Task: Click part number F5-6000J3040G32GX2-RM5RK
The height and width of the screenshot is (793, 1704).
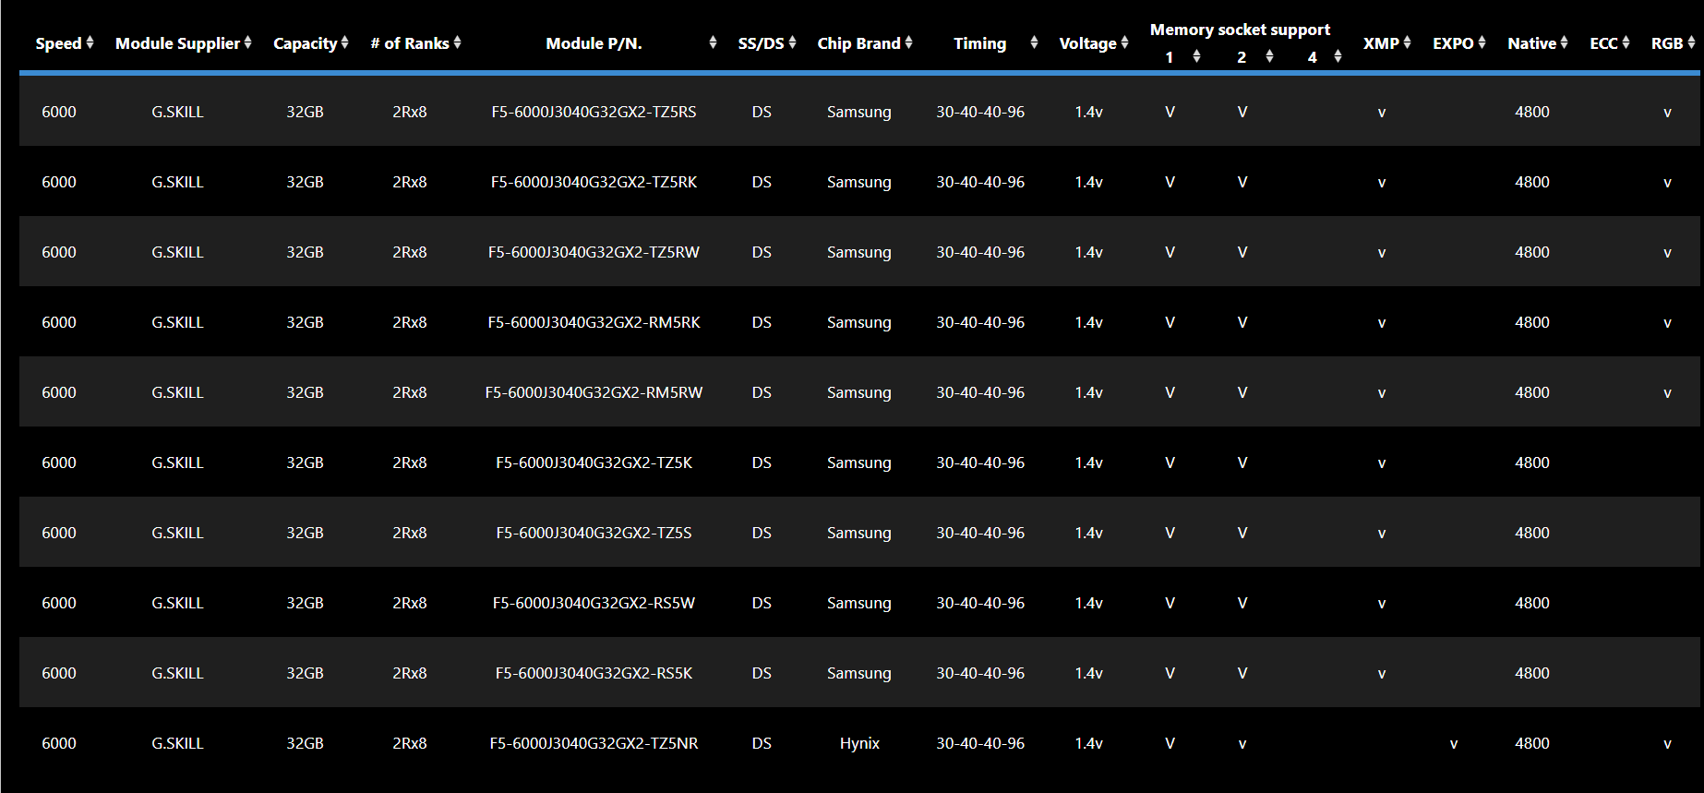Action: click(x=594, y=322)
